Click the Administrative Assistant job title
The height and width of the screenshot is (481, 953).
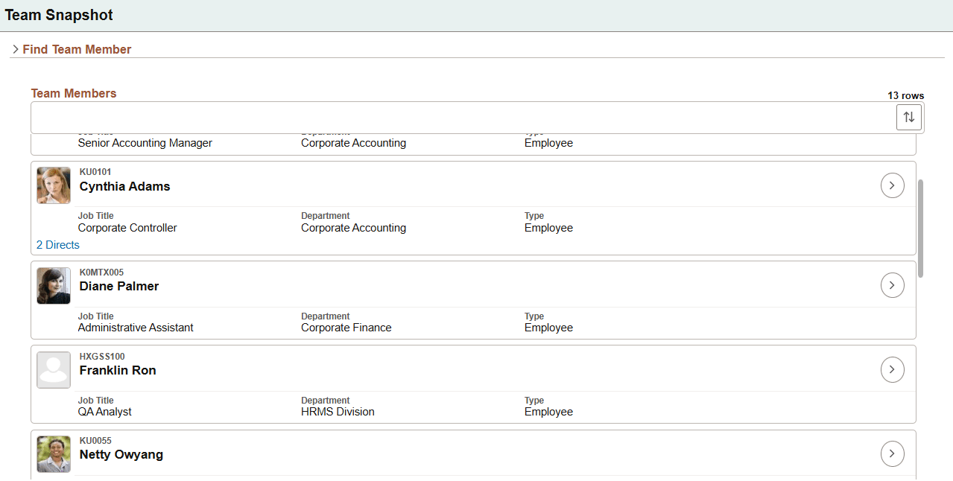click(136, 328)
